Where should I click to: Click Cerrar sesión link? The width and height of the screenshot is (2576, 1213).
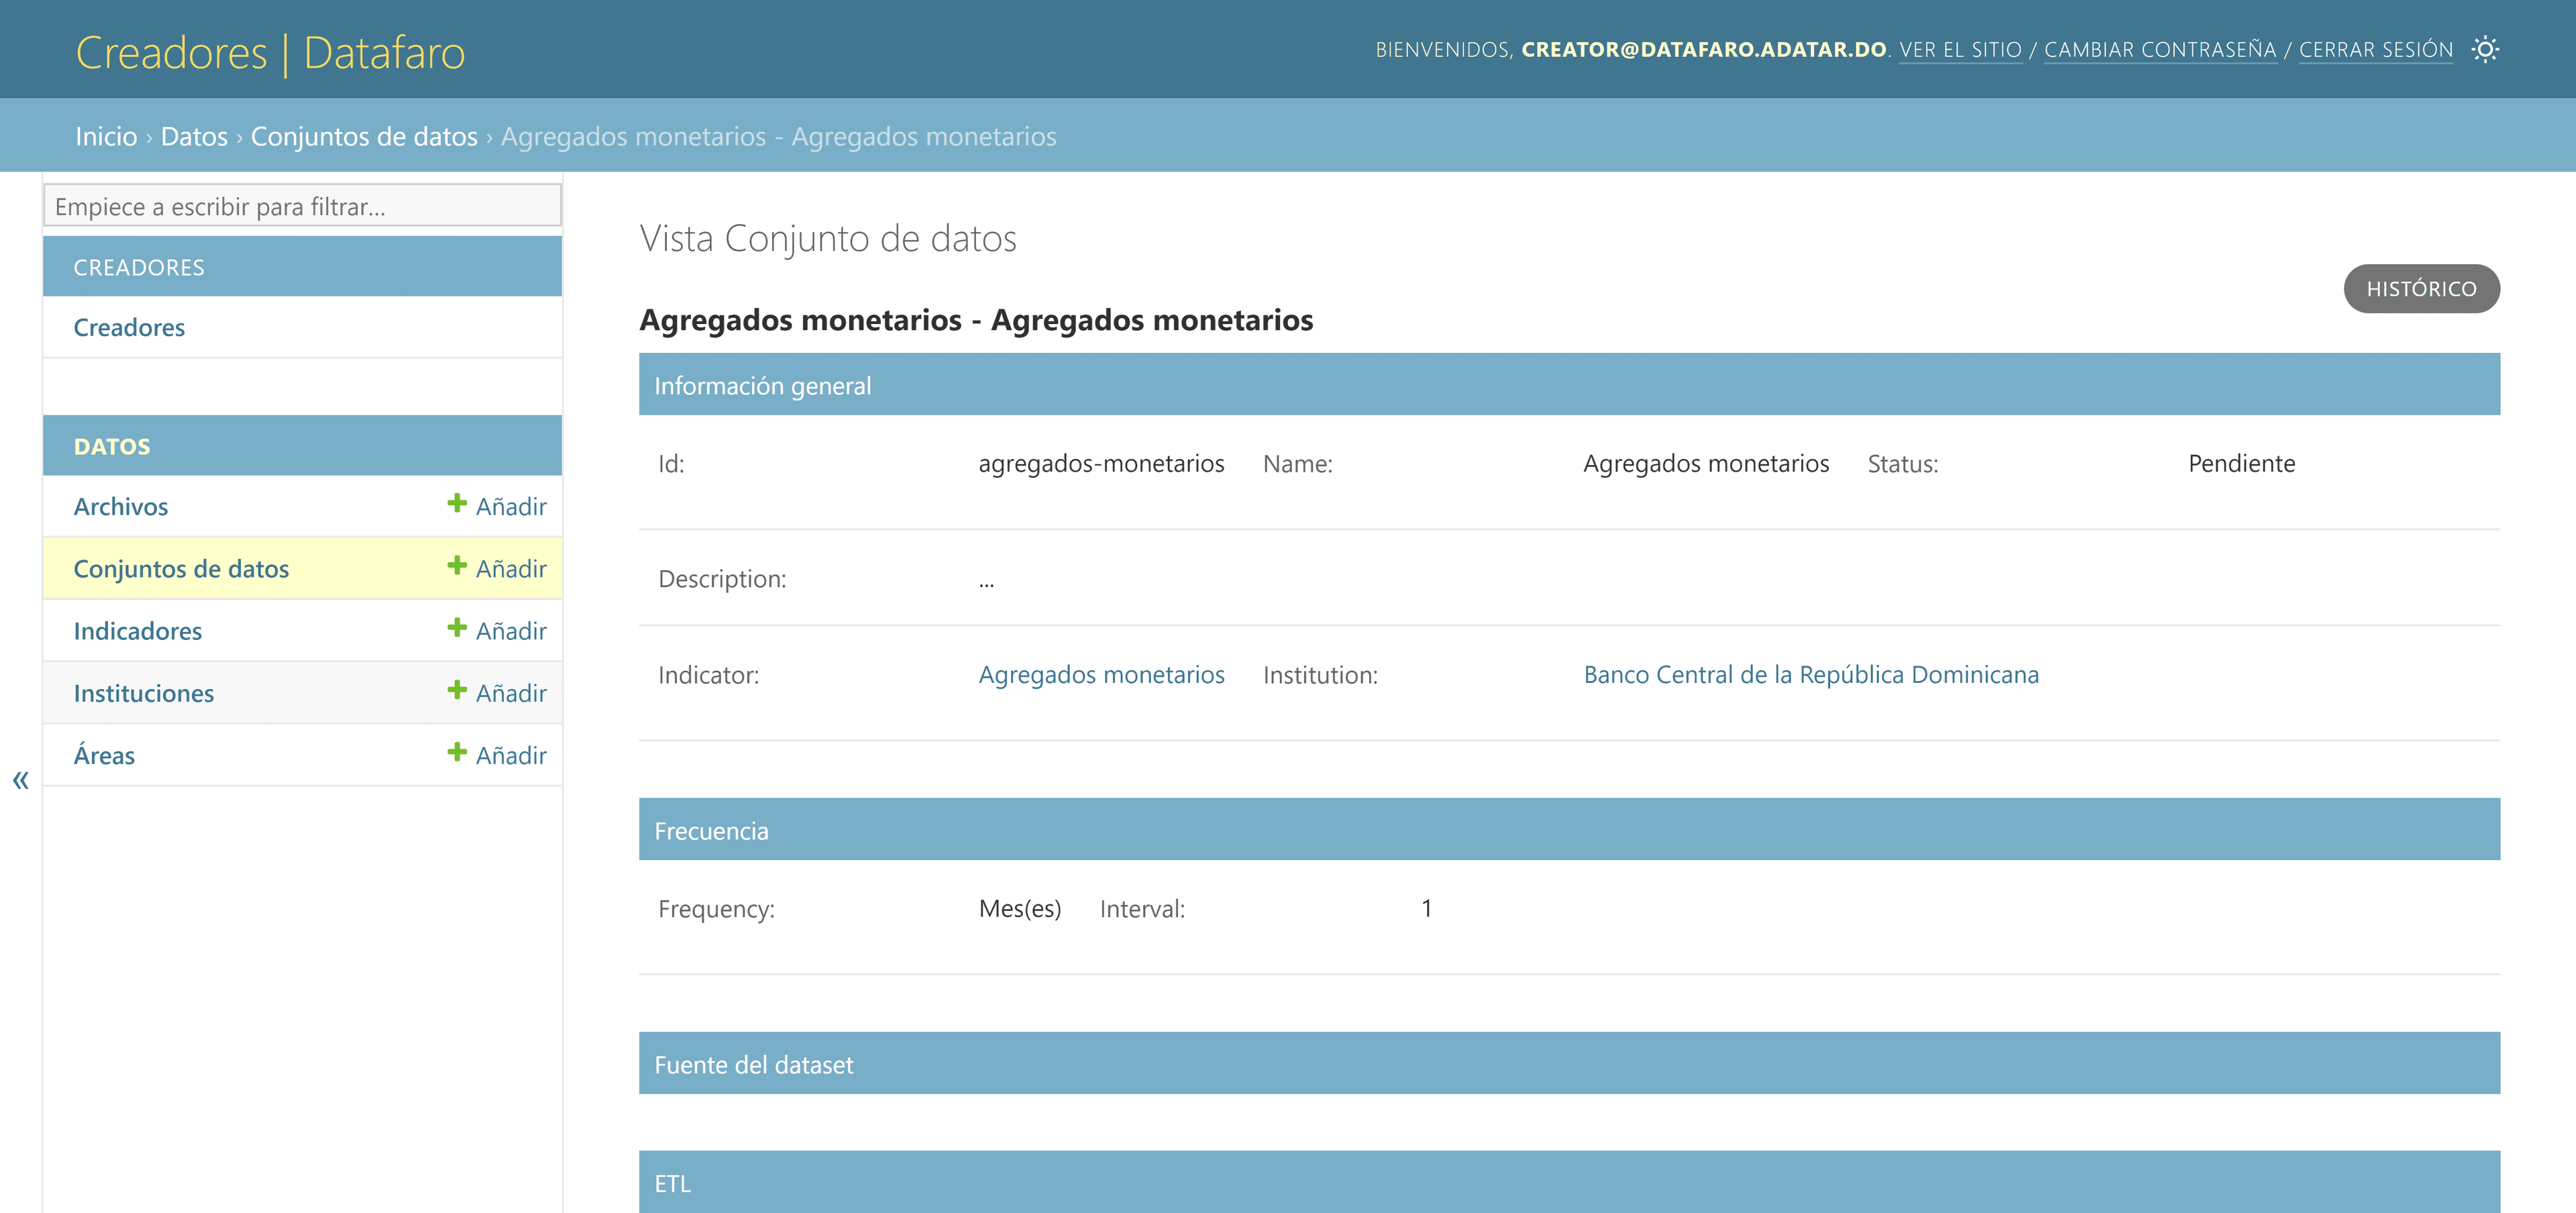pos(2376,50)
